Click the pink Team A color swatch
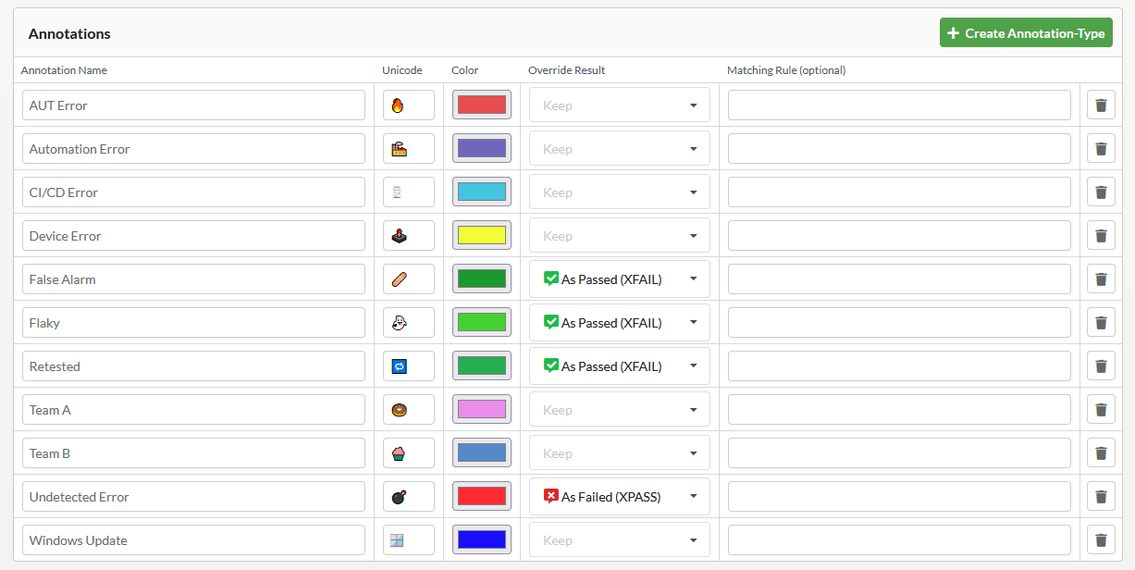This screenshot has height=570, width=1135. coord(481,410)
